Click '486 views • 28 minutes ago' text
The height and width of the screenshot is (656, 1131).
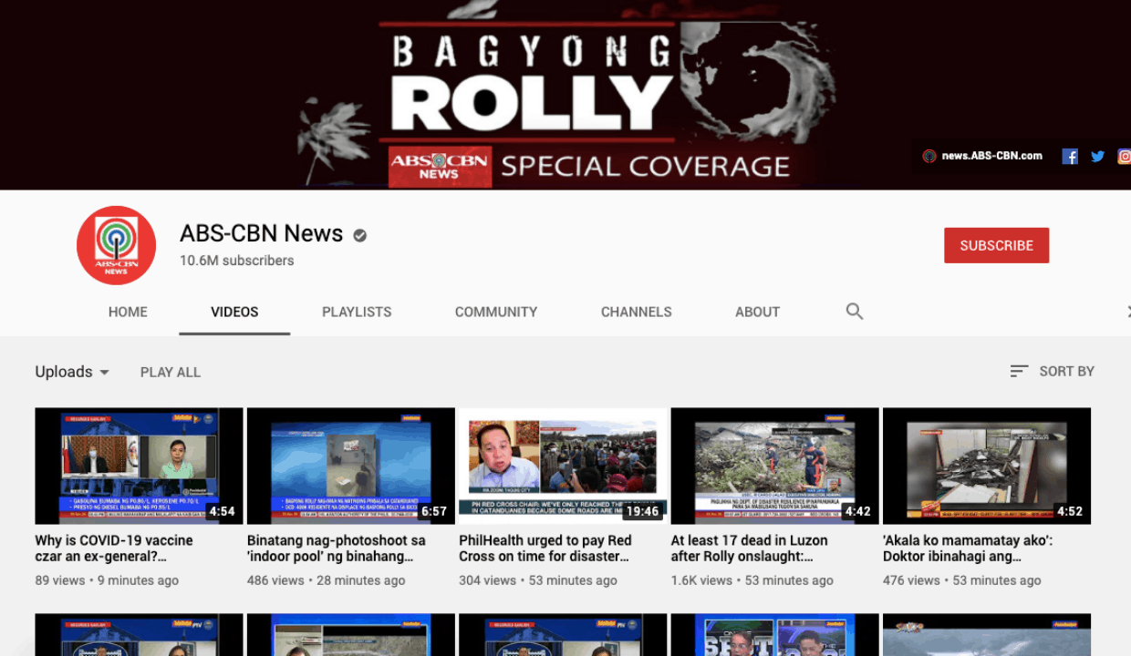pyautogui.click(x=327, y=580)
